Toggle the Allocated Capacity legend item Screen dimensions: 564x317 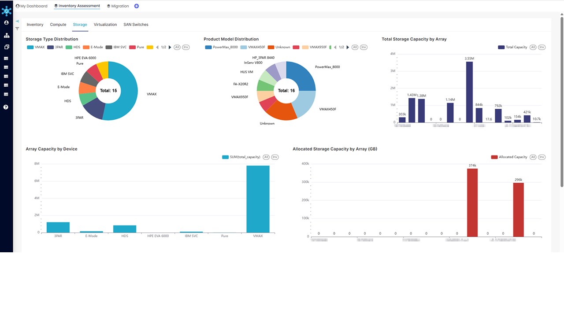pyautogui.click(x=509, y=157)
